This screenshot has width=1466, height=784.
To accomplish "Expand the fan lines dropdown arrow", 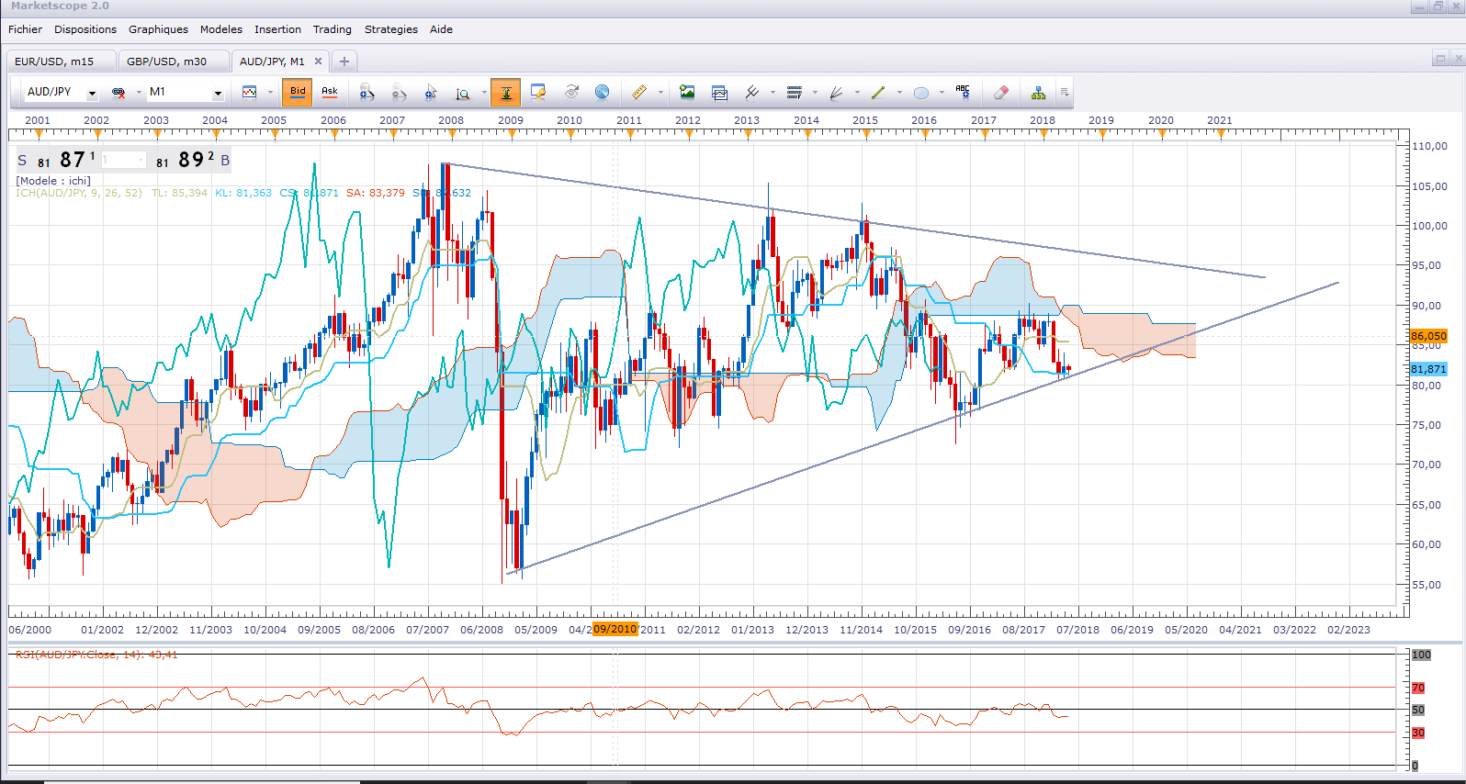I will point(857,93).
